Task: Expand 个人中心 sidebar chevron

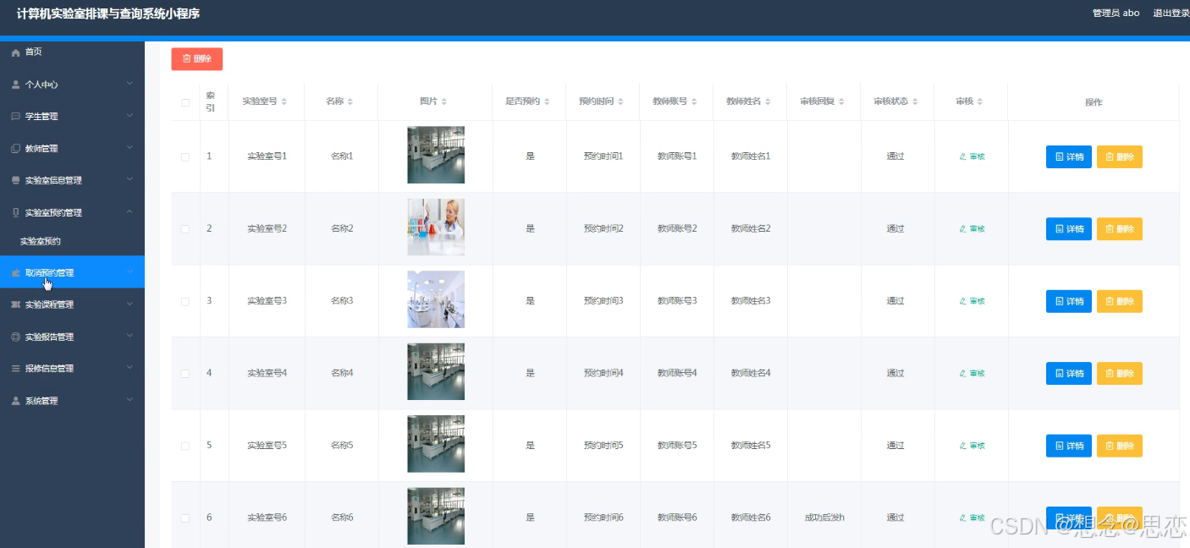Action: [129, 84]
